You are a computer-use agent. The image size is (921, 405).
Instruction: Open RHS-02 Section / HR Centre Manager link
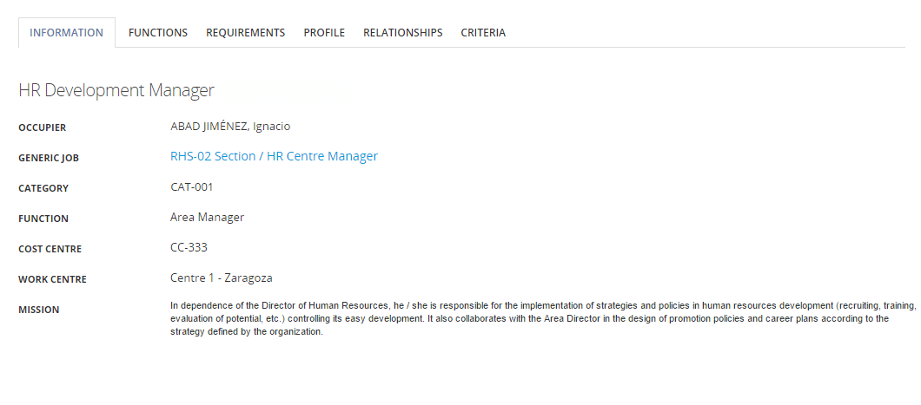point(274,157)
